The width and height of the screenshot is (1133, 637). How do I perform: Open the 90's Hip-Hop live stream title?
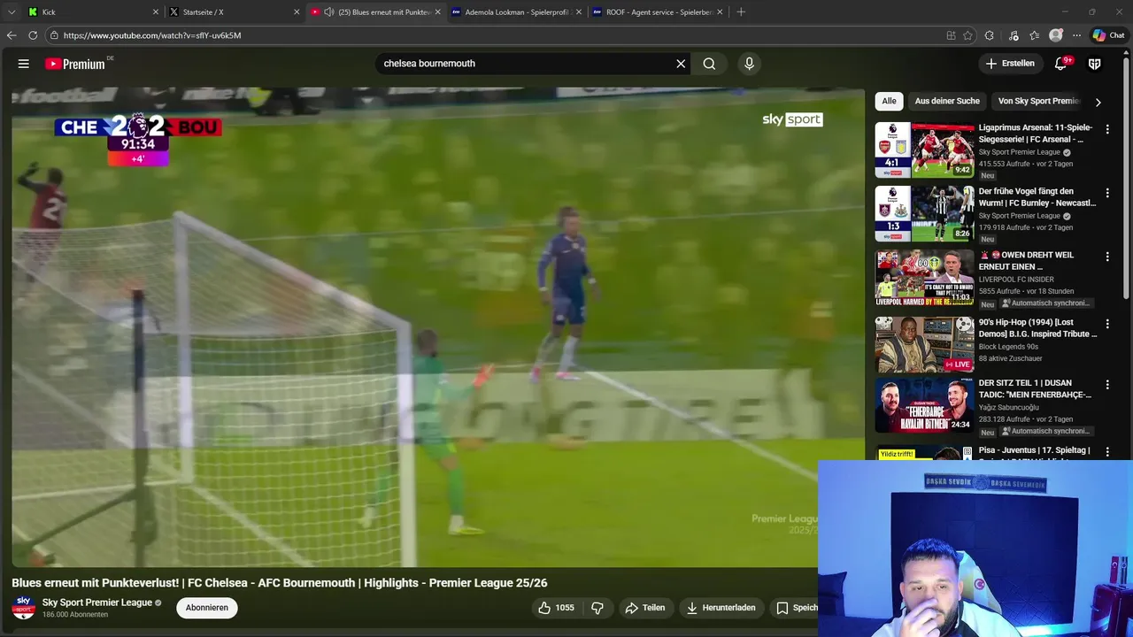tap(1037, 327)
